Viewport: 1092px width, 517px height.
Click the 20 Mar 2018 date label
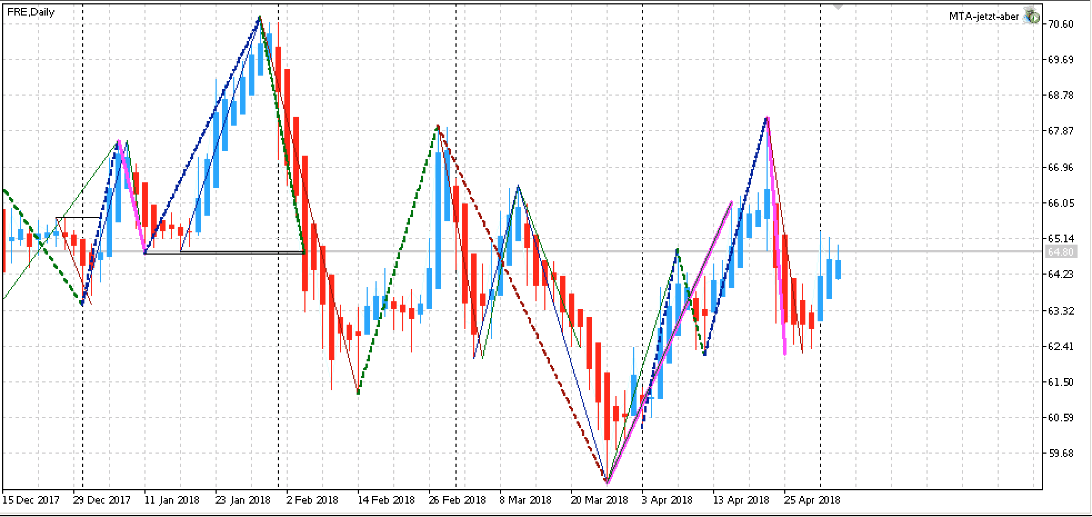[599, 500]
